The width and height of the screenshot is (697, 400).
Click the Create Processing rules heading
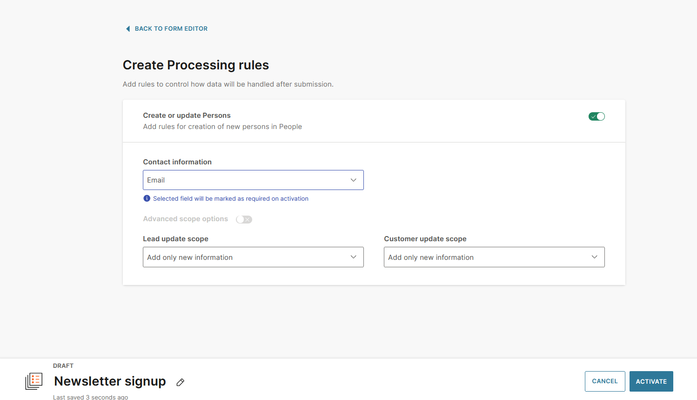[196, 65]
